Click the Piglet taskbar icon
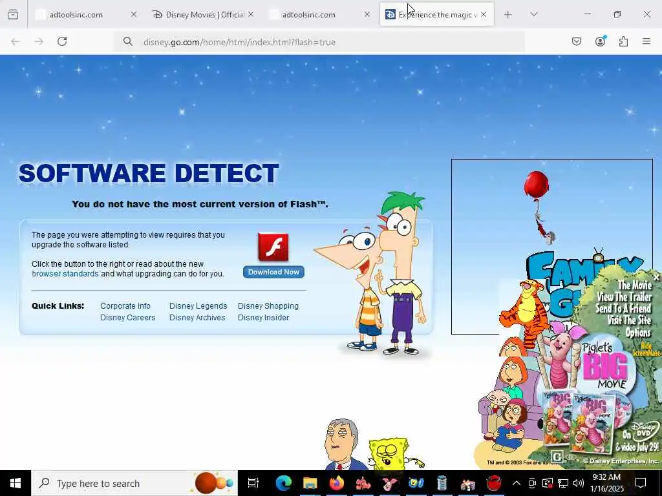 tap(389, 483)
